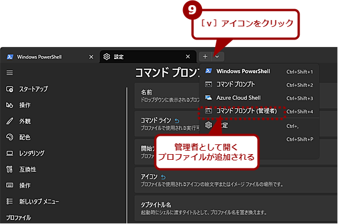
Task: Switch to the Windows PowerShell tab
Action: click(x=49, y=57)
